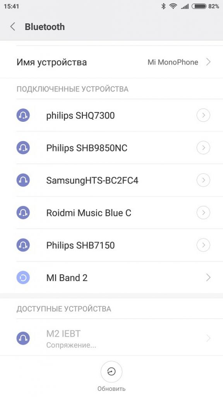Tap headphone icon for Philips SHB9850NC
The height and width of the screenshot is (397, 223).
point(23,148)
